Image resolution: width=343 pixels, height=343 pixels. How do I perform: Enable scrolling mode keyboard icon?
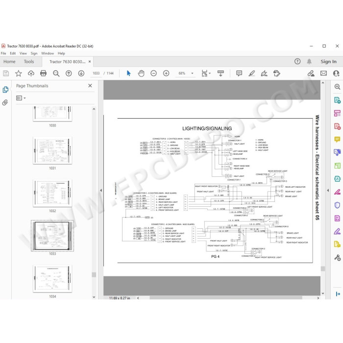click(x=220, y=73)
